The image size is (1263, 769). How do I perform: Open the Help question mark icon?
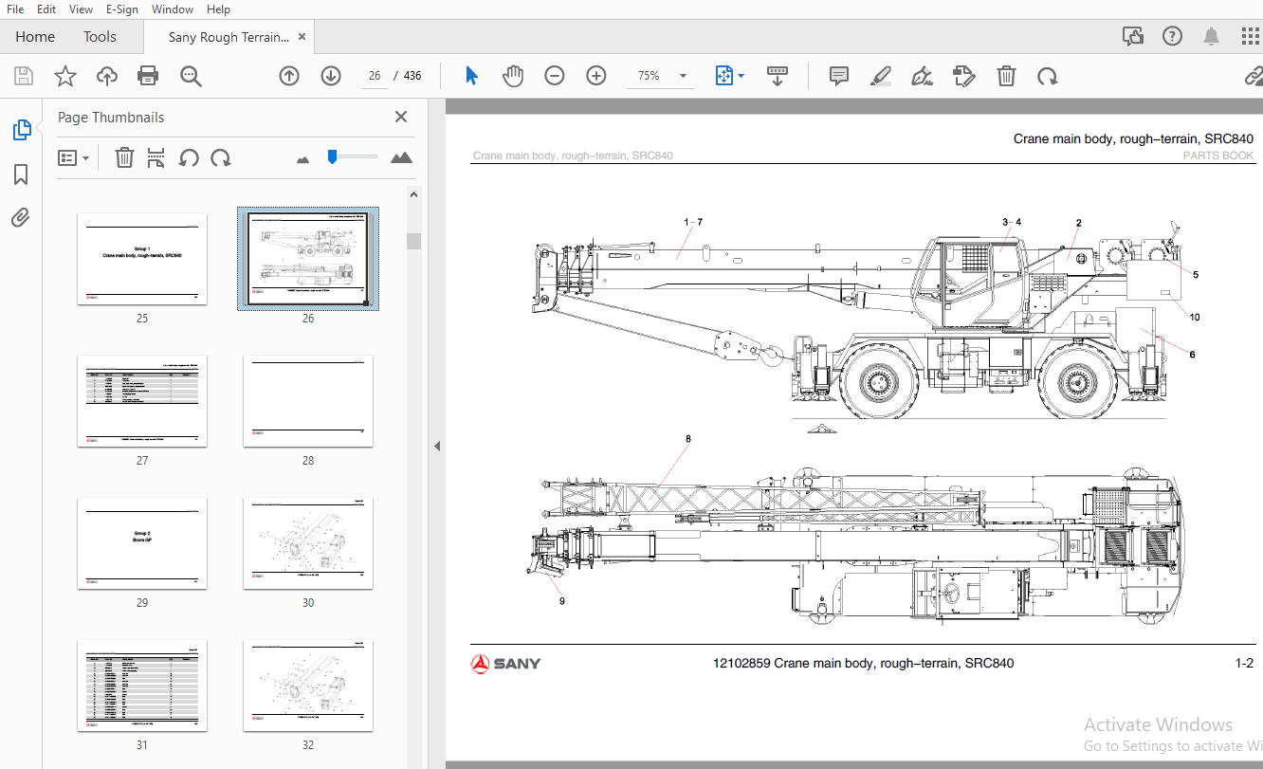[x=1173, y=37]
